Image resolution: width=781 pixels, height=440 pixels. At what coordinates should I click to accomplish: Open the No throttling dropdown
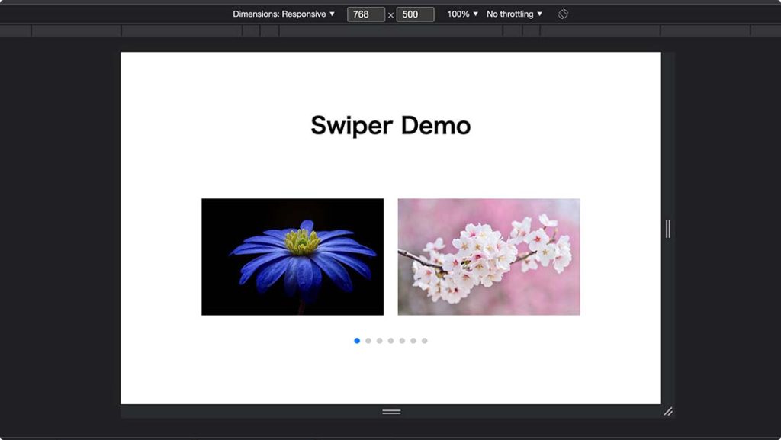click(513, 13)
